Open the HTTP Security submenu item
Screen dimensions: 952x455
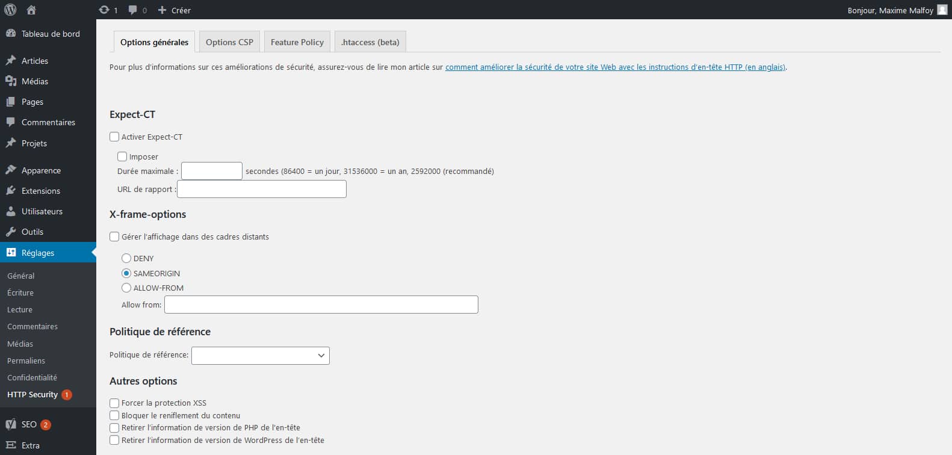click(x=32, y=395)
